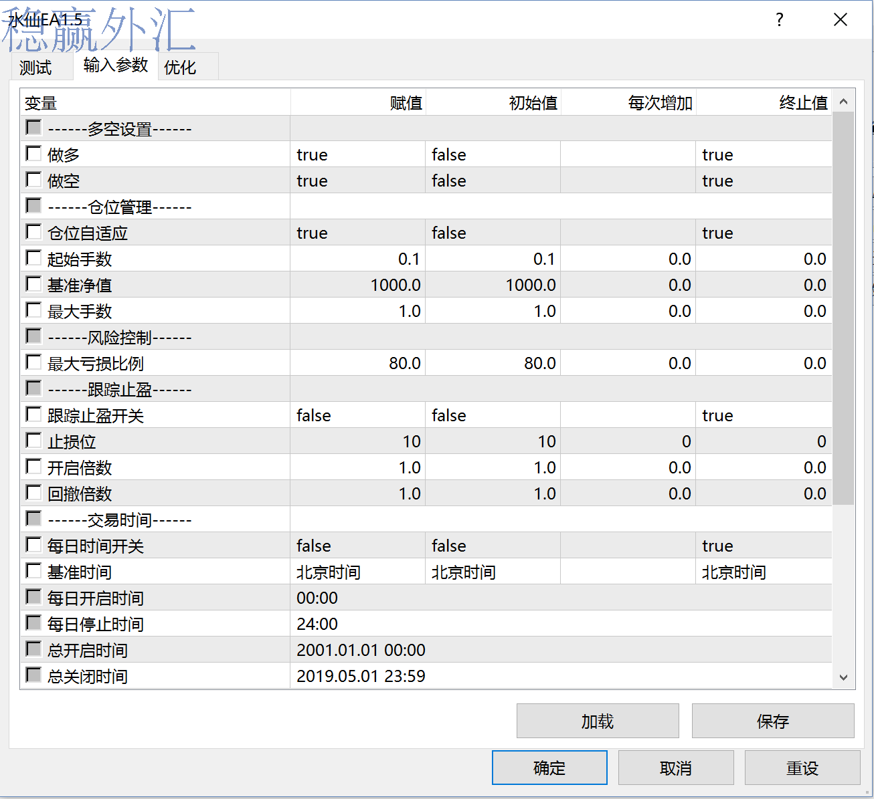874x799 pixels.
Task: Click the vertical scrollbar thumb
Action: click(x=843, y=308)
